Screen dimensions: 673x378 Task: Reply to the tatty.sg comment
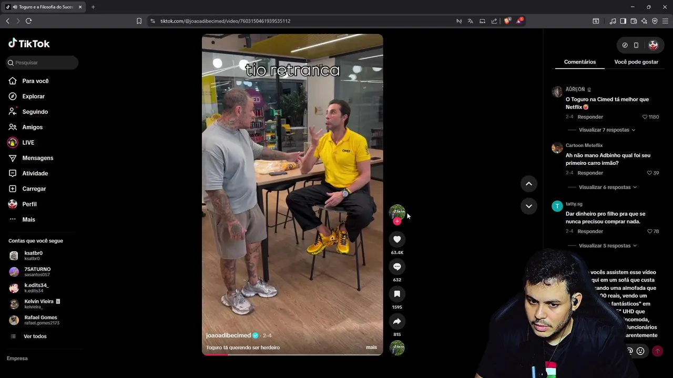590,232
